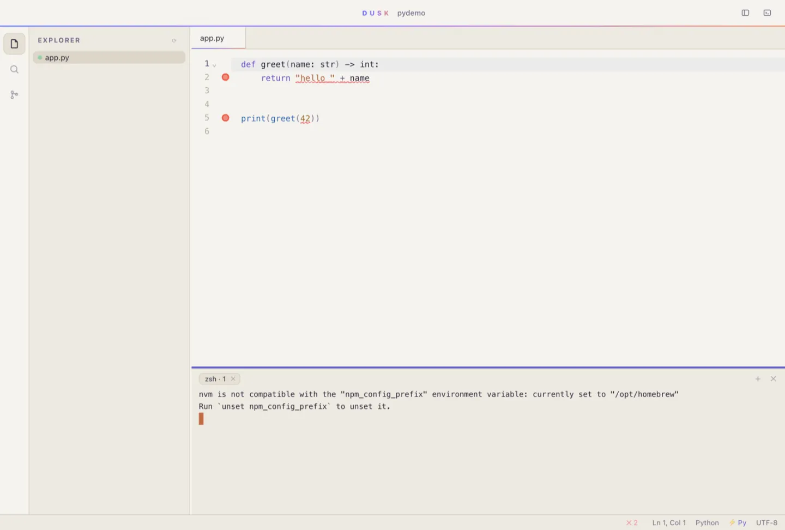Viewport: 785px width, 530px height.
Task: Toggle the sidebar panel layout icon
Action: 745,13
